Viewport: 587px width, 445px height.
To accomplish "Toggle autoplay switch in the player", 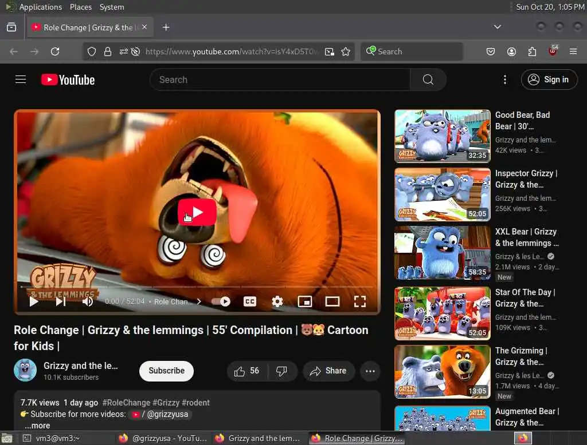I will point(221,301).
